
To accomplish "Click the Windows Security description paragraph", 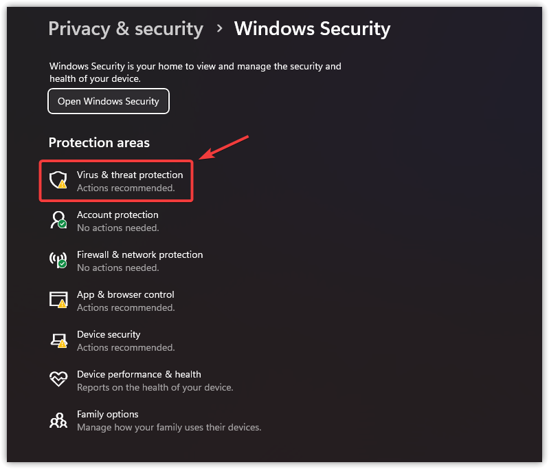I will [195, 72].
